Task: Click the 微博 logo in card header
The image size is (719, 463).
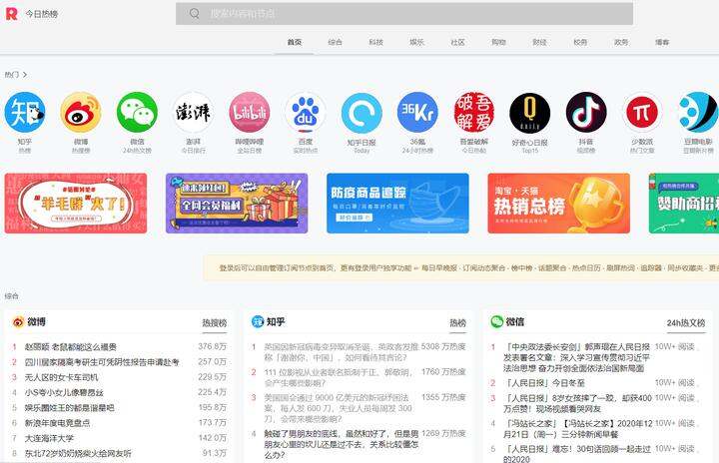Action: pos(18,322)
